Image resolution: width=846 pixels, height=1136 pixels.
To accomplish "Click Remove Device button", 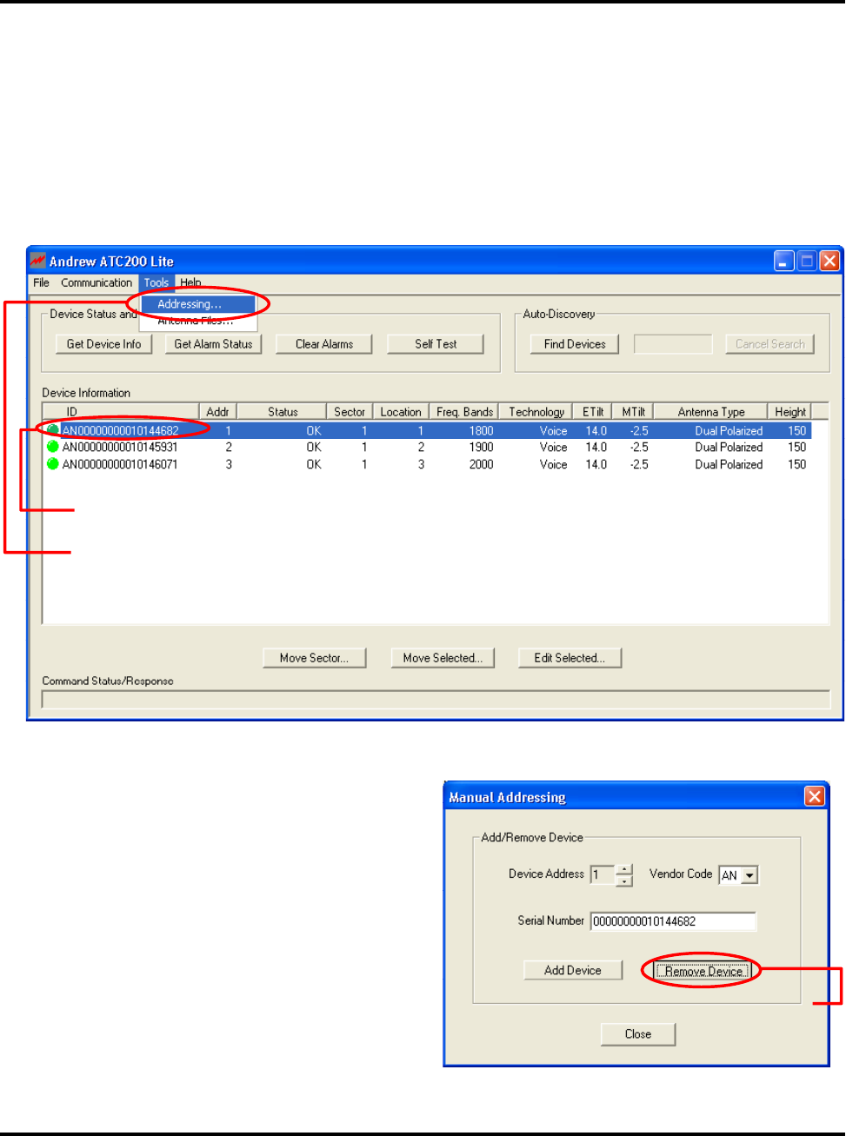I will click(x=703, y=971).
